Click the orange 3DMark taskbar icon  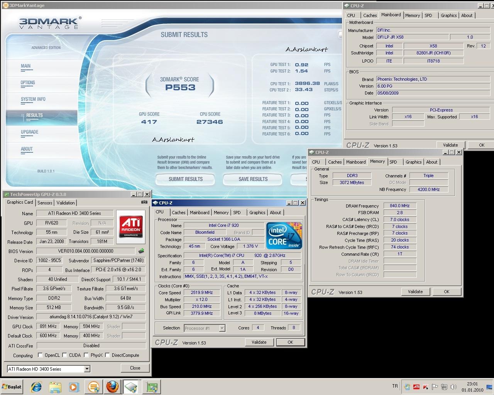click(x=93, y=387)
